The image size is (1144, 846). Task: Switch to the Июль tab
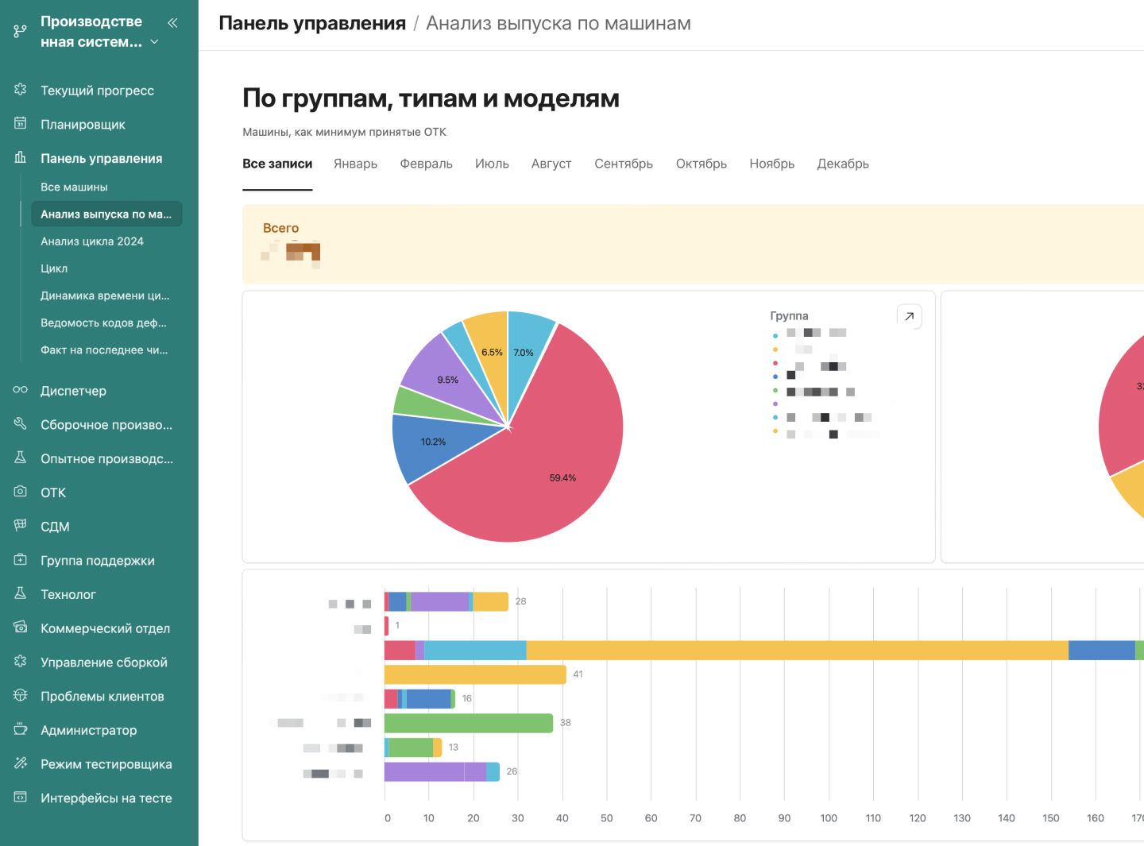[492, 164]
